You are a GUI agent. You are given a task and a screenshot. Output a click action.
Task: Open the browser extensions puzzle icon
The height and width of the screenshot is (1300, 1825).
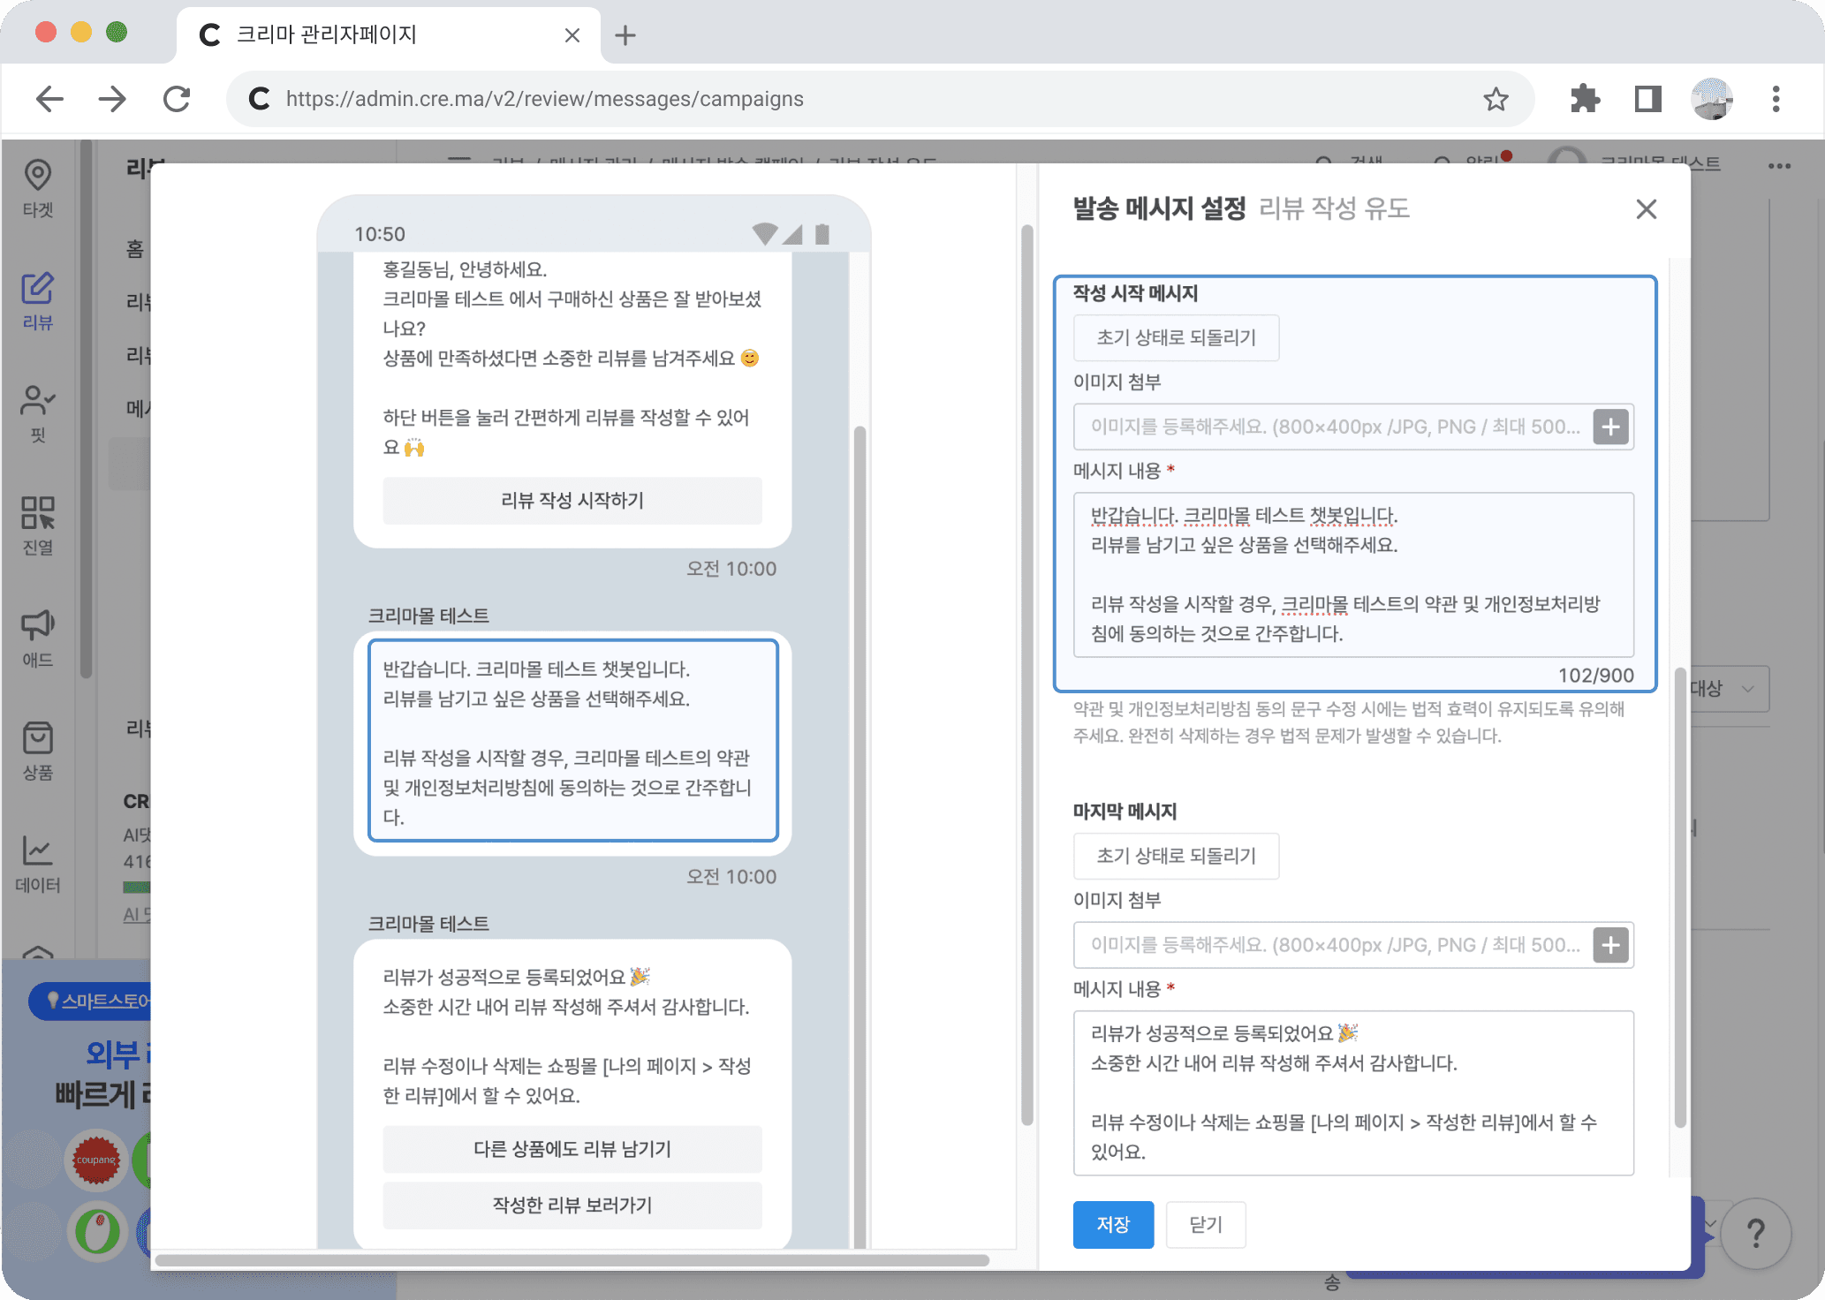[1585, 99]
